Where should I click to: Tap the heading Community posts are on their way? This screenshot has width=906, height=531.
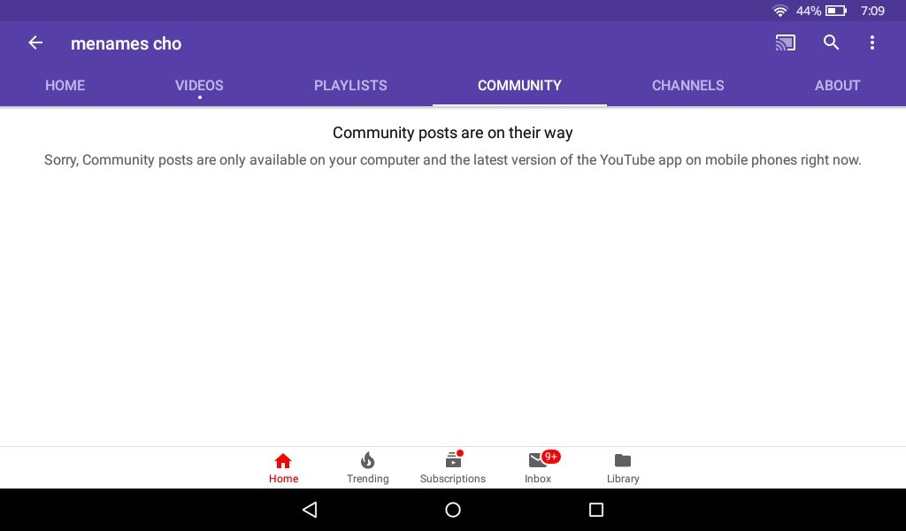point(453,133)
